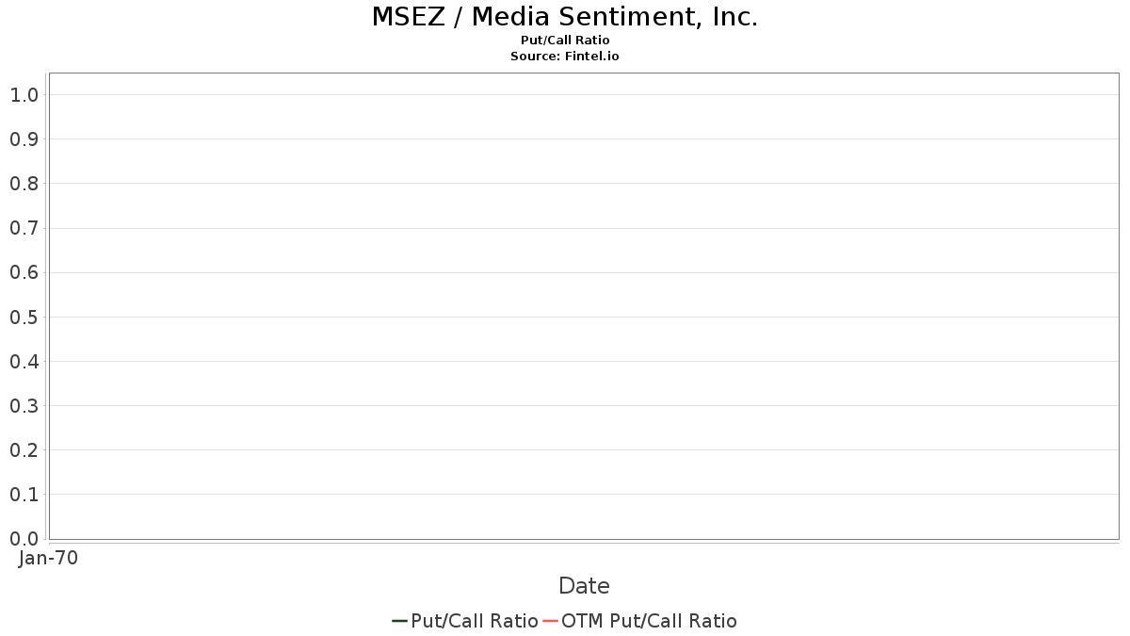Toggle the OTM Put/Call Ratio legend entry
This screenshot has height=636, width=1130.
649,621
